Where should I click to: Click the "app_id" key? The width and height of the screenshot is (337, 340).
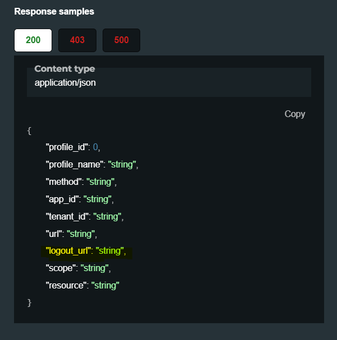63,199
